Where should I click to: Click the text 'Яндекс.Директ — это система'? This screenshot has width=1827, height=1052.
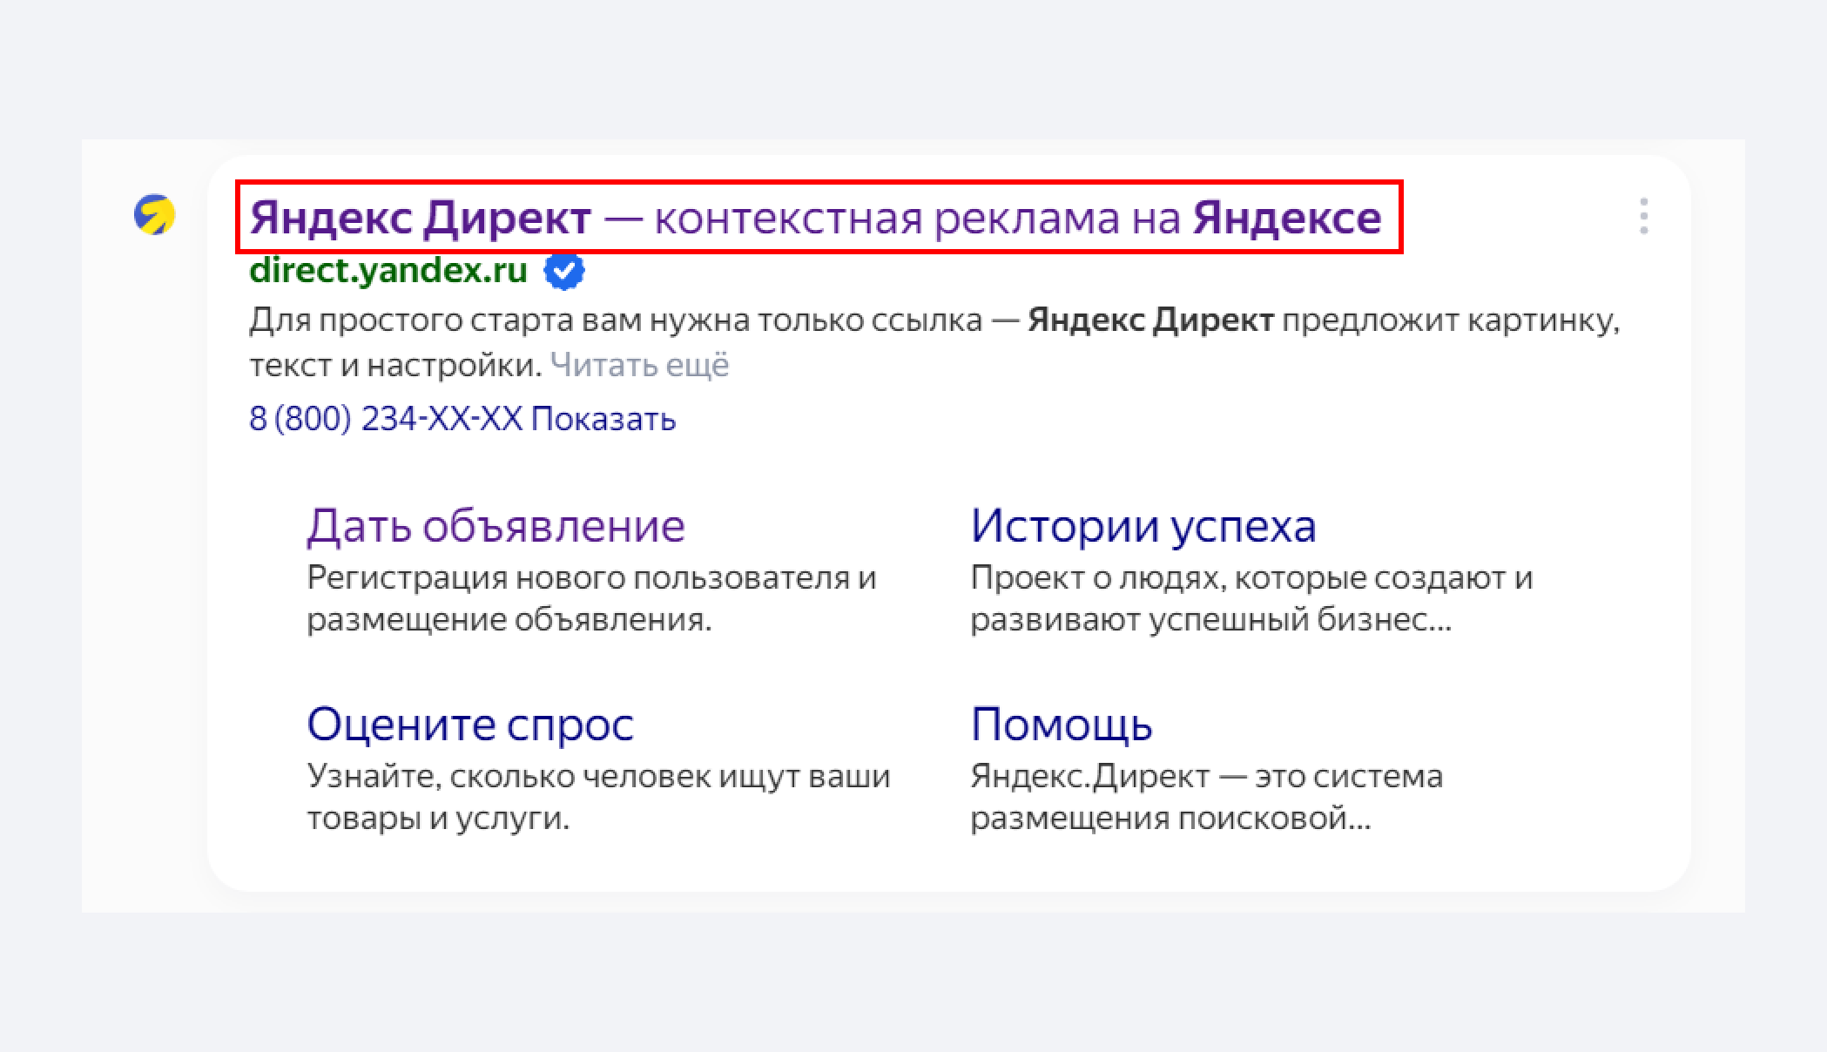click(1206, 776)
